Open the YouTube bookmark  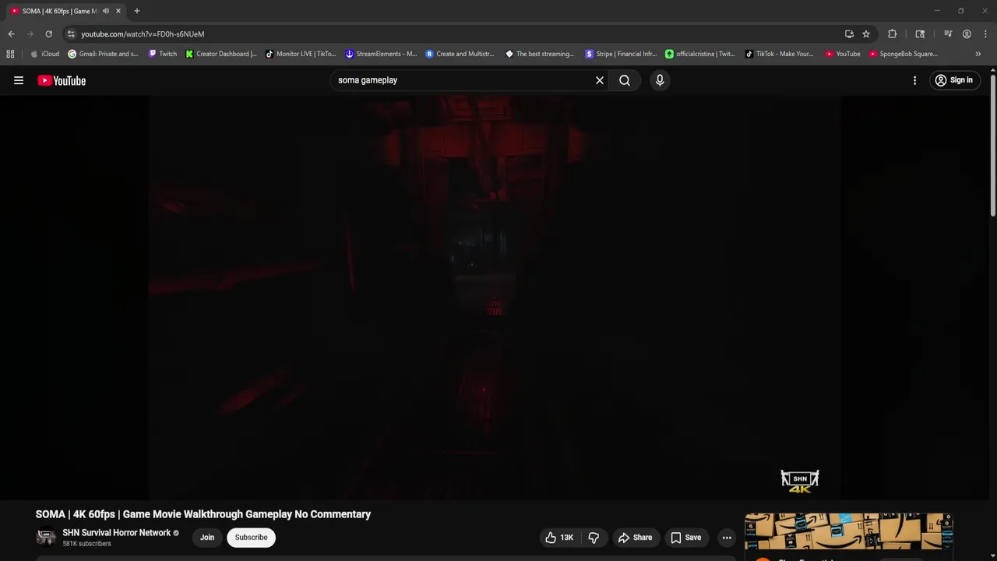tap(843, 54)
